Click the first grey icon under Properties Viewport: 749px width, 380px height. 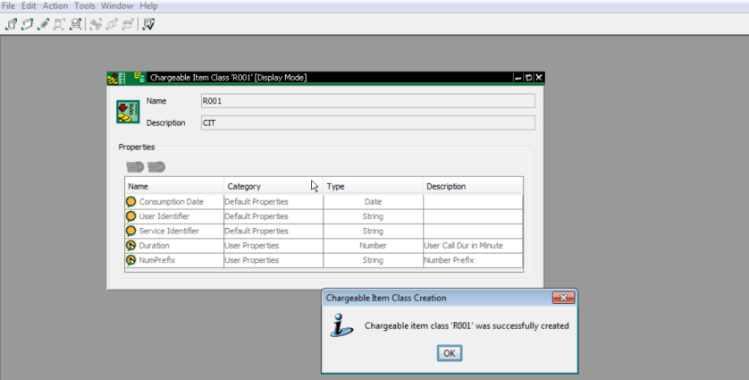135,166
